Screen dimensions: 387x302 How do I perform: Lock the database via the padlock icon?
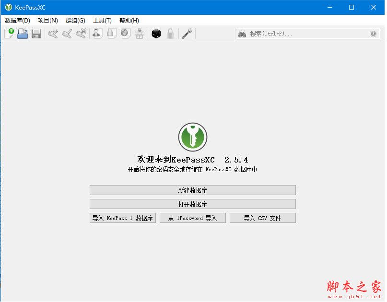click(x=170, y=34)
